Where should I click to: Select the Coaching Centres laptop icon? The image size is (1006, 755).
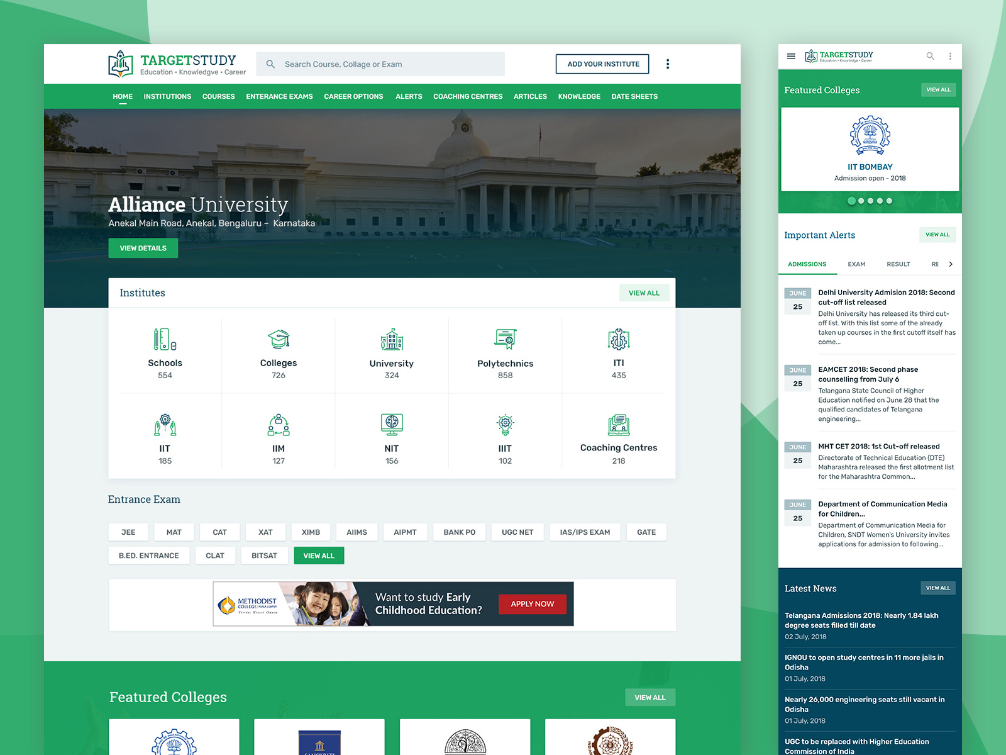click(618, 425)
